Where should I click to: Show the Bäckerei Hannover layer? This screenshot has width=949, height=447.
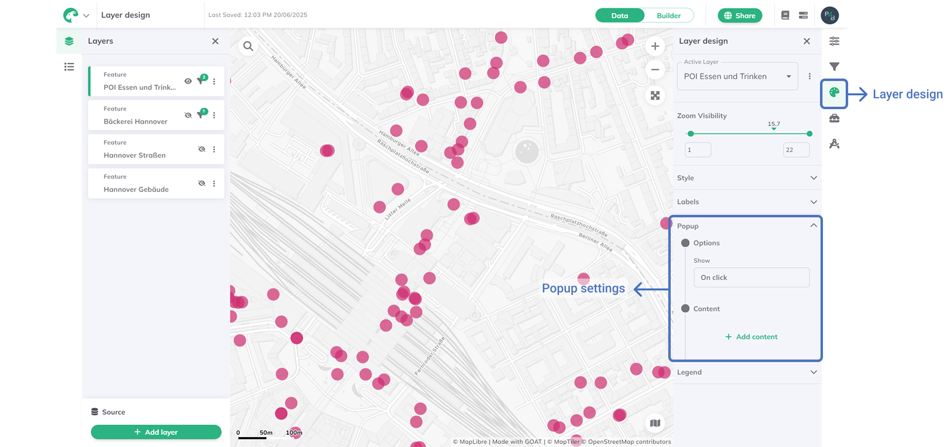click(188, 116)
